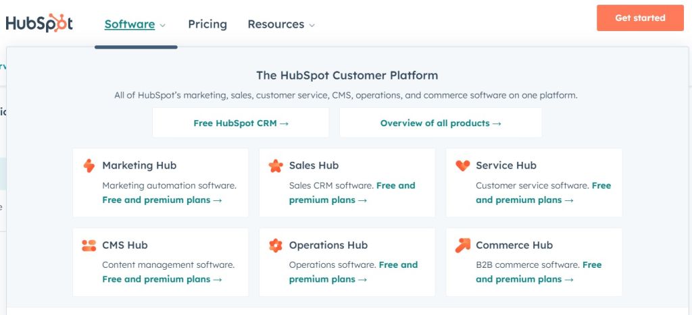Open the Resources menu label
The height and width of the screenshot is (315, 692).
(276, 24)
